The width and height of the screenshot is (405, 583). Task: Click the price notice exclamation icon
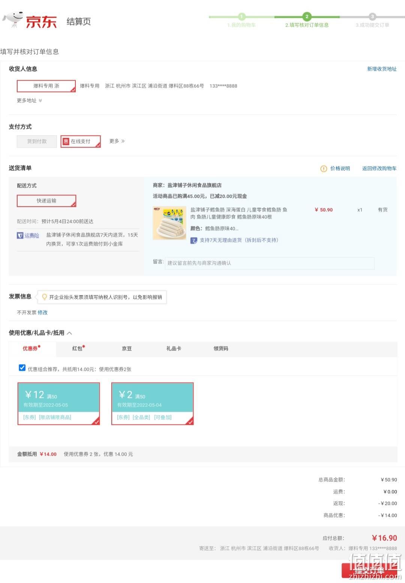324,169
